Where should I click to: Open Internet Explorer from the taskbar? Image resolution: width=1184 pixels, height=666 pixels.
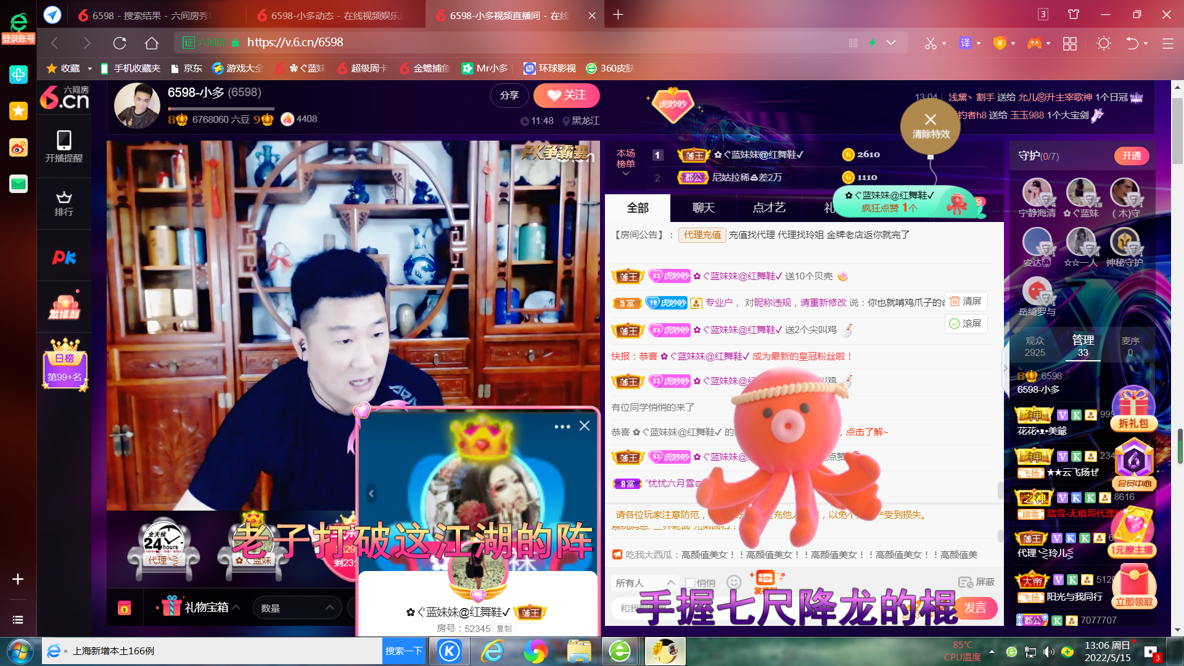[493, 651]
